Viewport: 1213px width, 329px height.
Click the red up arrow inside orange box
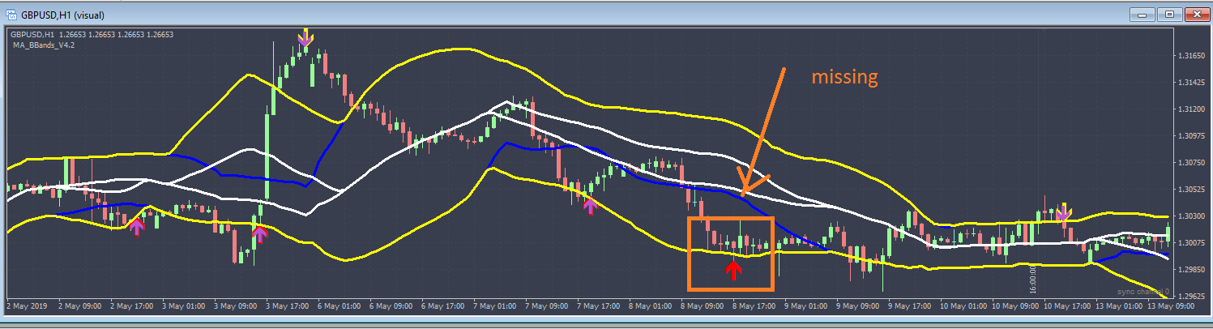pyautogui.click(x=732, y=269)
